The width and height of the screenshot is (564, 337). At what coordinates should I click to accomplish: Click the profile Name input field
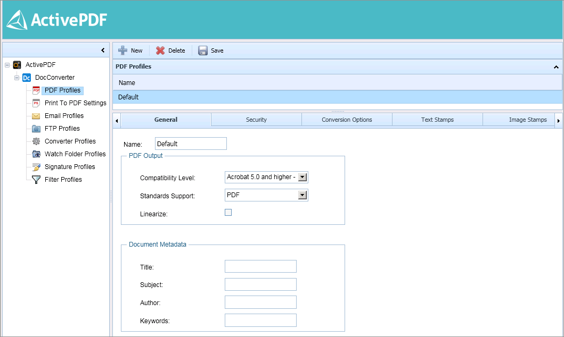pyautogui.click(x=191, y=144)
